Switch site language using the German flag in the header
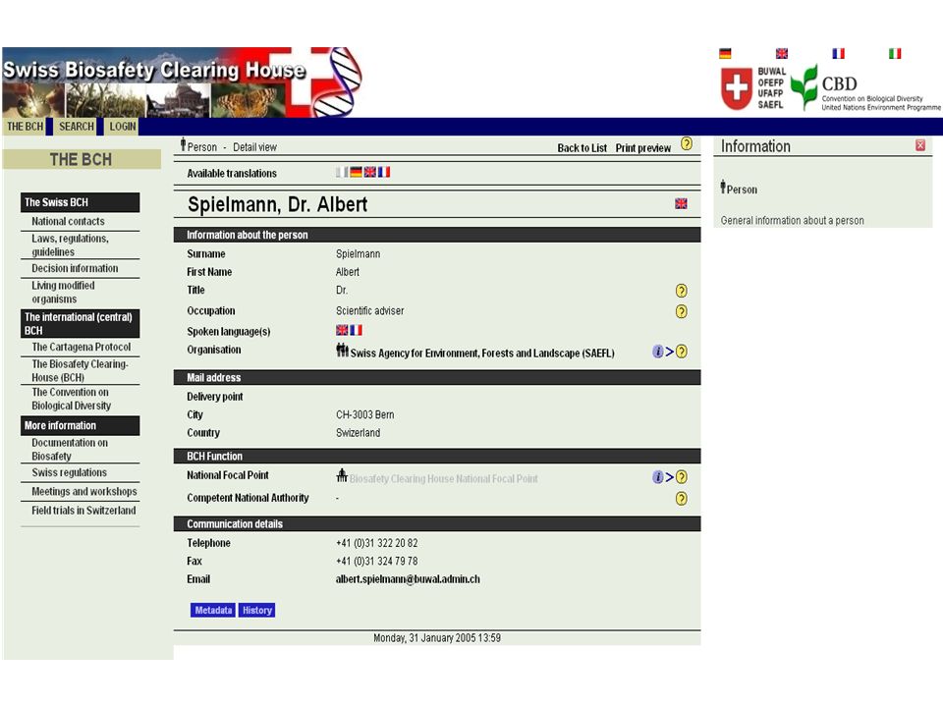The image size is (943, 707). pos(725,53)
